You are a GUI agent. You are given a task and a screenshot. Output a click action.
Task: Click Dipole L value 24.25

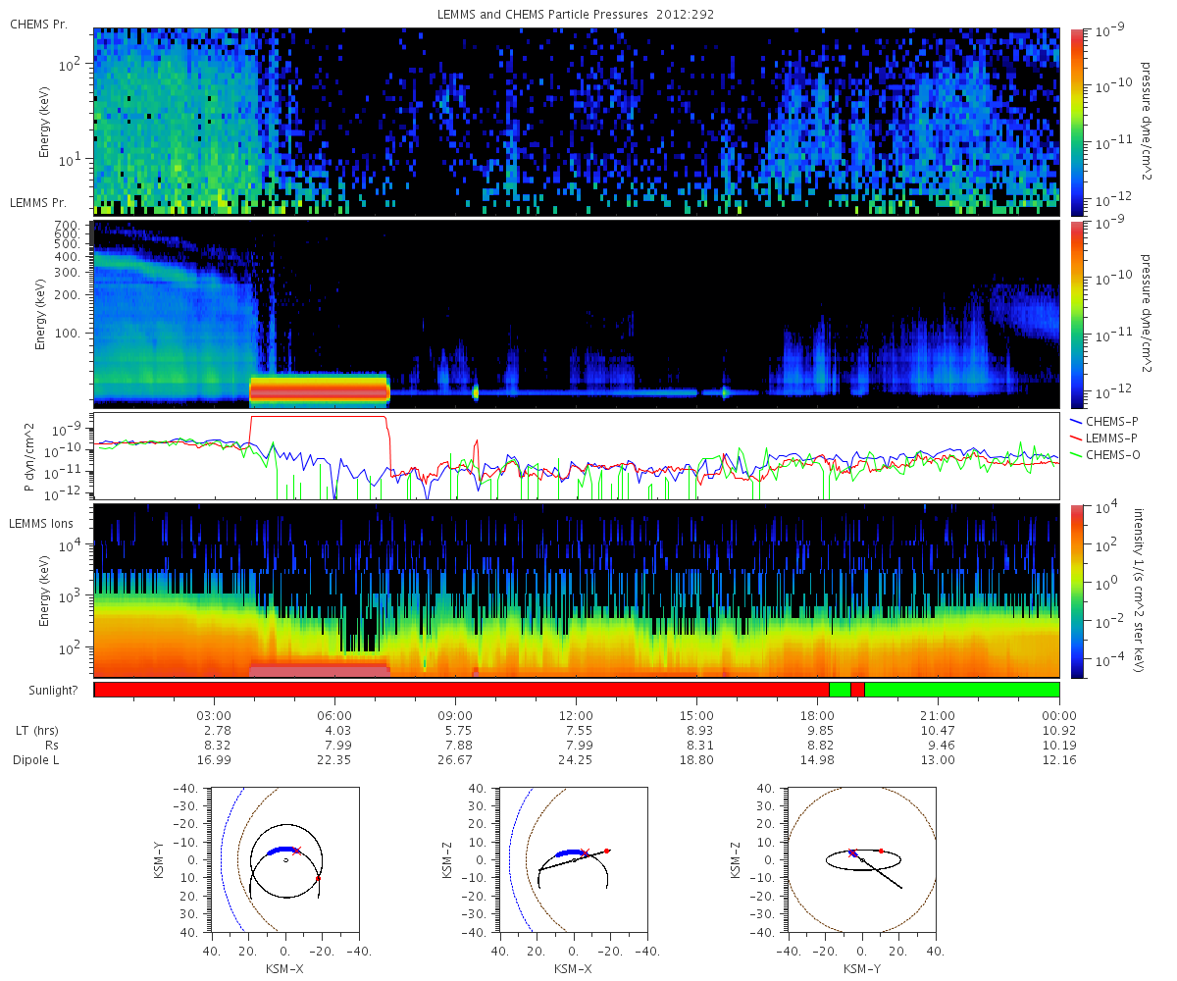[576, 760]
